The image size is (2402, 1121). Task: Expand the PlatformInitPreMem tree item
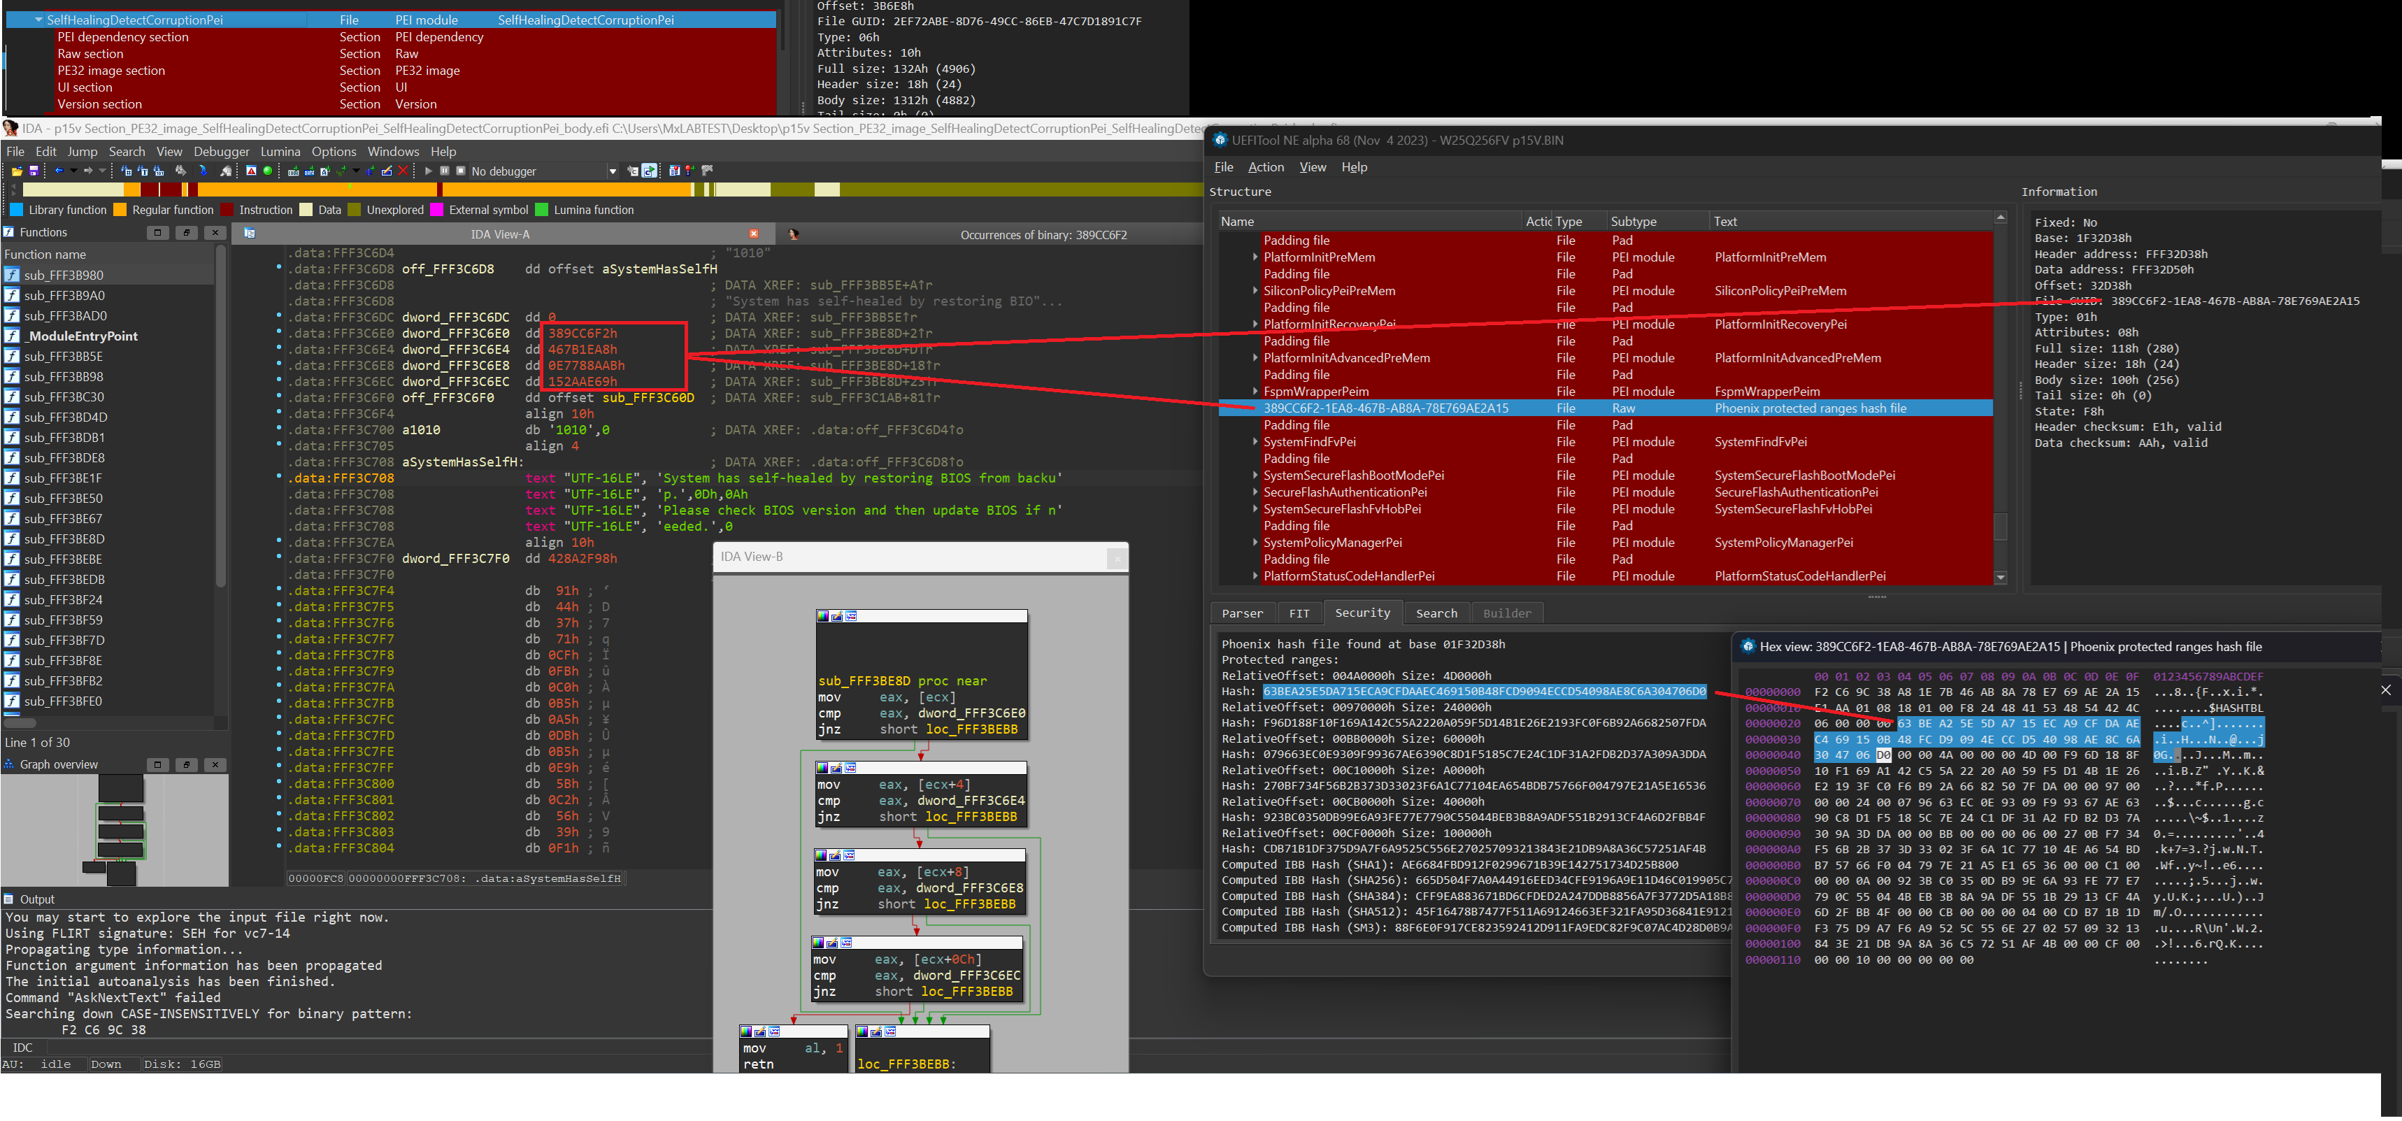point(1255,257)
